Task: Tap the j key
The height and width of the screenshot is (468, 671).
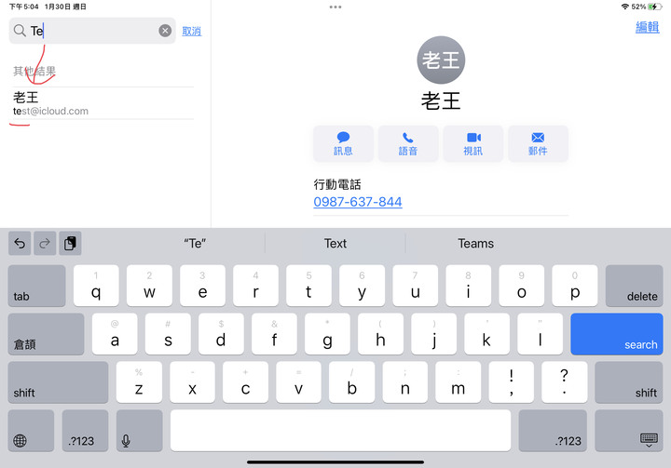Action: [x=433, y=334]
